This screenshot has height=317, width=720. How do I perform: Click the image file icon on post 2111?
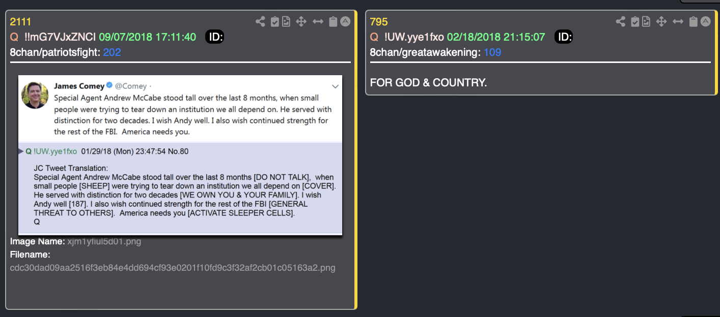pyautogui.click(x=286, y=21)
